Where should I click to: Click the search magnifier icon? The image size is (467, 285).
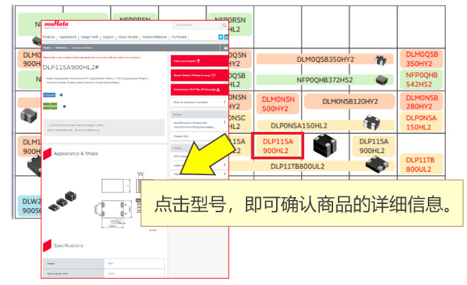(x=222, y=25)
